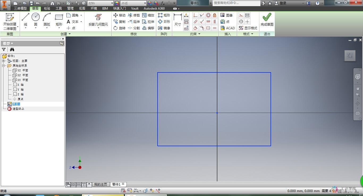The image size is (363, 196).
Task: Use the 延伸 (Extend) tool
Action: pos(134,22)
